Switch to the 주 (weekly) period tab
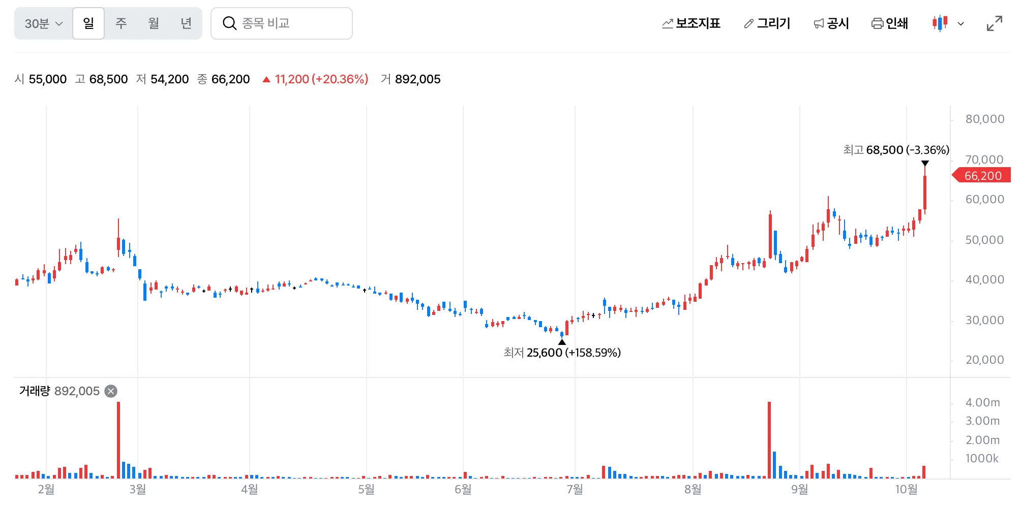 121,23
